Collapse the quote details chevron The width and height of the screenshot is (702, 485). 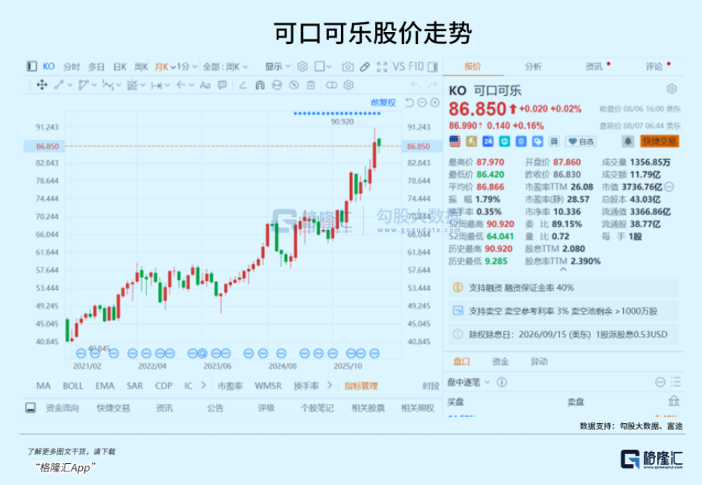coord(563,270)
